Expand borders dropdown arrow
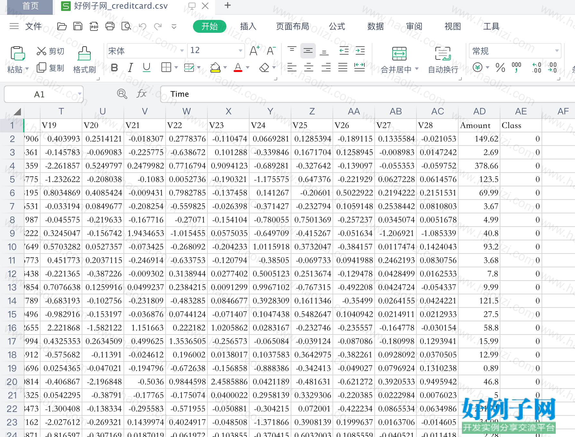 [176, 67]
